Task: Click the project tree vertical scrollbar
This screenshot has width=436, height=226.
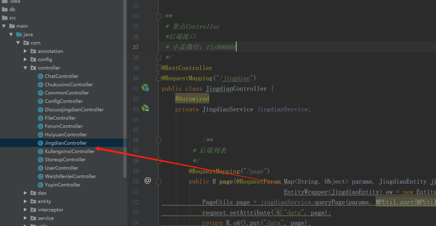Action: [x=125, y=89]
